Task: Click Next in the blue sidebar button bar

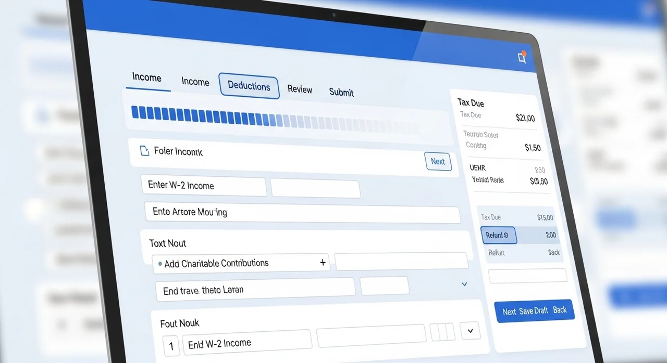Action: pyautogui.click(x=509, y=312)
